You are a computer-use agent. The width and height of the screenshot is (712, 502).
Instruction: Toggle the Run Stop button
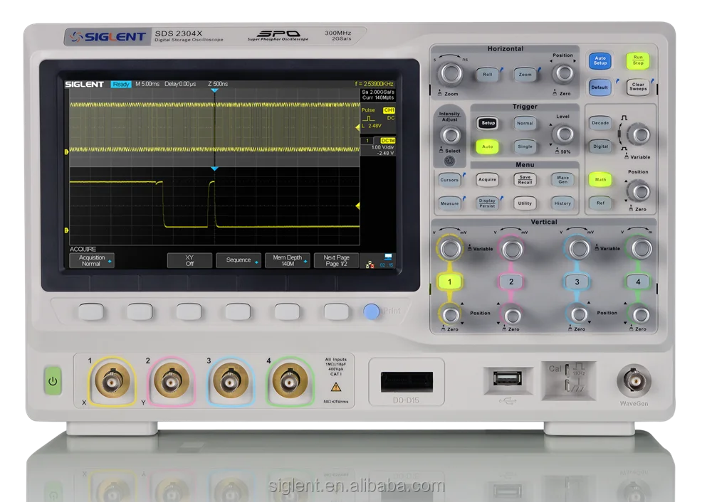coord(638,60)
